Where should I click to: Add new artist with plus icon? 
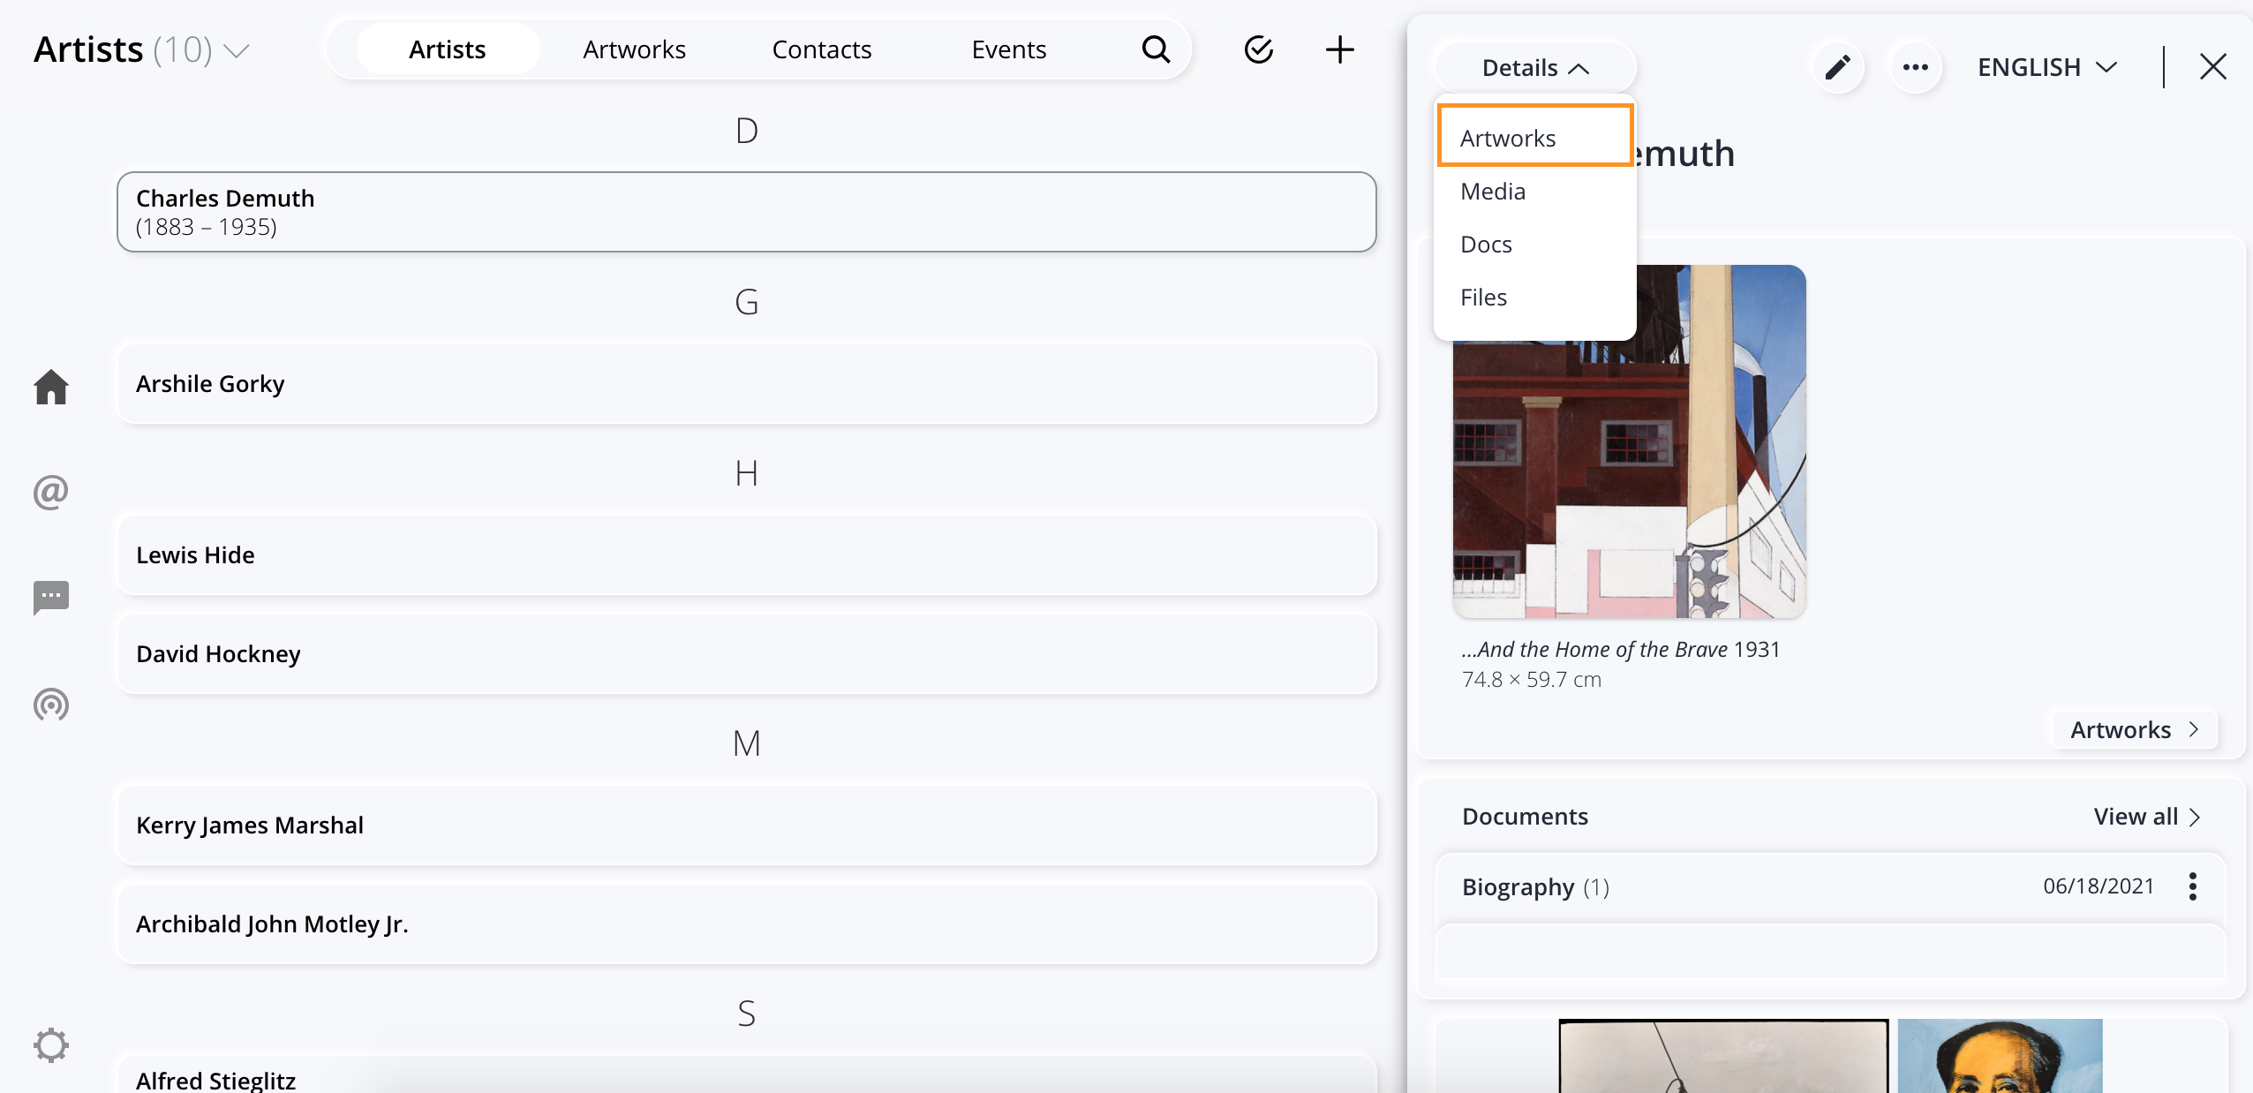click(x=1339, y=49)
